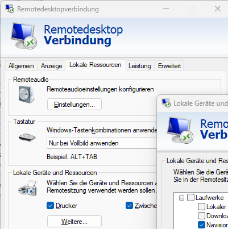Switch to the Anzeige tab
The height and width of the screenshot is (229, 228).
(x=51, y=66)
